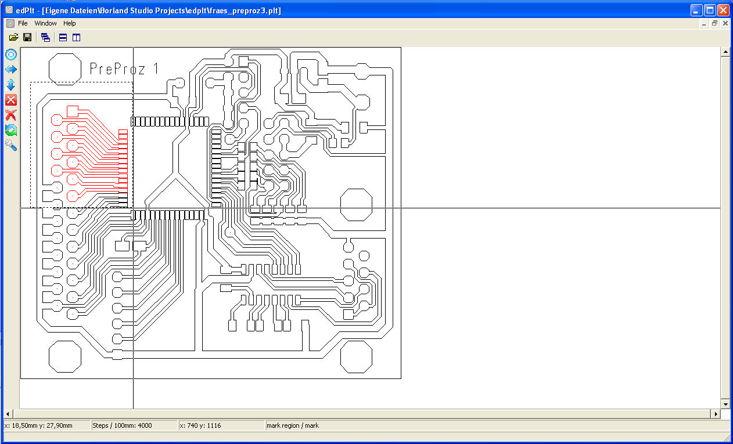
Task: Click the vertical double-arrow tool
Action: pos(11,85)
